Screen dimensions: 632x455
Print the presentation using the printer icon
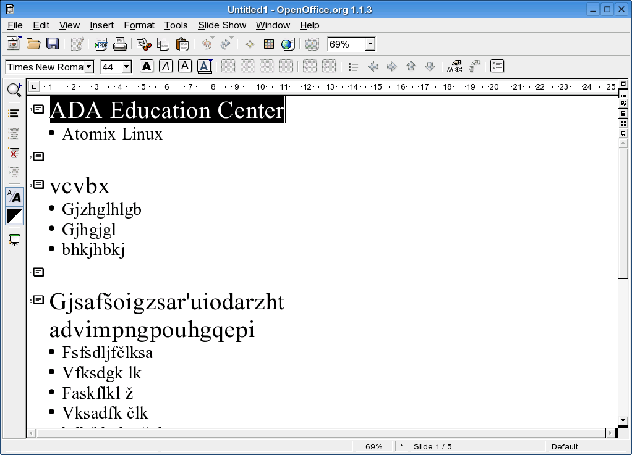click(120, 44)
